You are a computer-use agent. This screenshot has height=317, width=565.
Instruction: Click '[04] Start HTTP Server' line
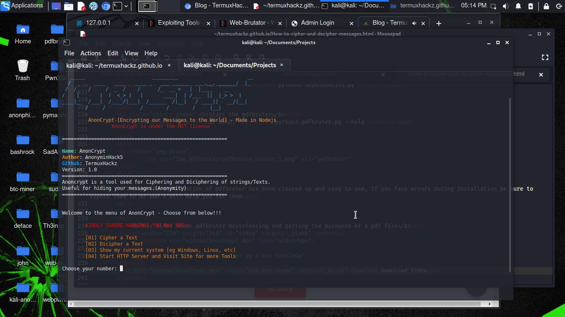160,256
